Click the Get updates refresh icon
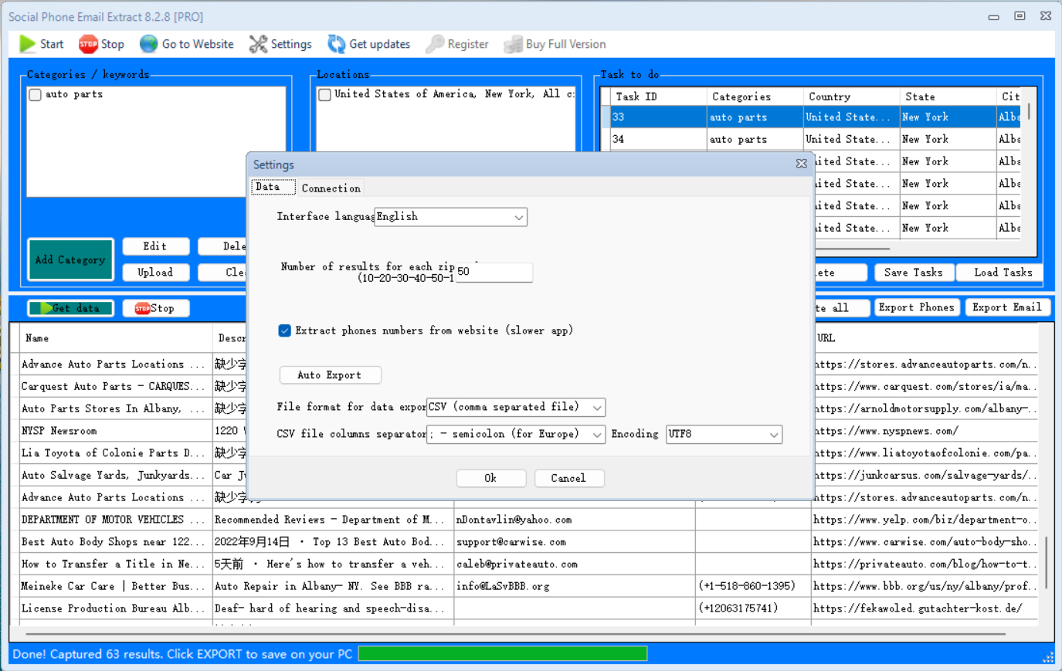 click(336, 44)
